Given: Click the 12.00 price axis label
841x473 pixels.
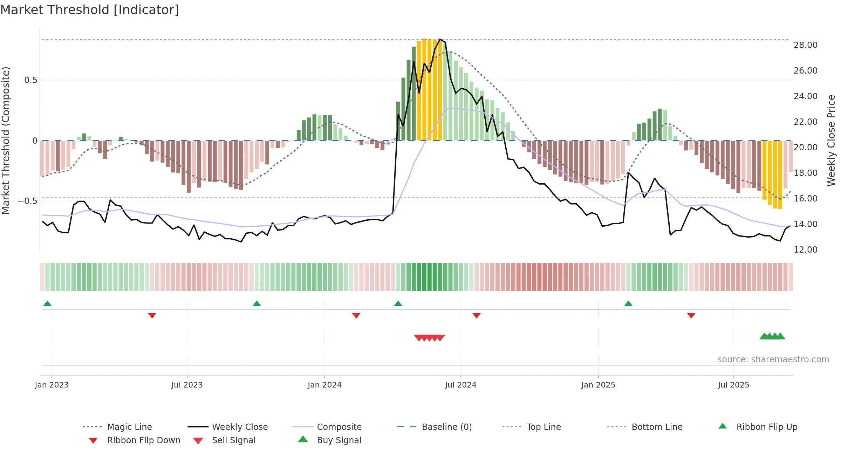Looking at the screenshot, I should point(806,249).
